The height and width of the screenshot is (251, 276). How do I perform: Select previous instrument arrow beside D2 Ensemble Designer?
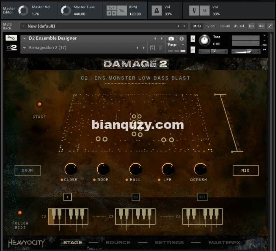pos(155,38)
